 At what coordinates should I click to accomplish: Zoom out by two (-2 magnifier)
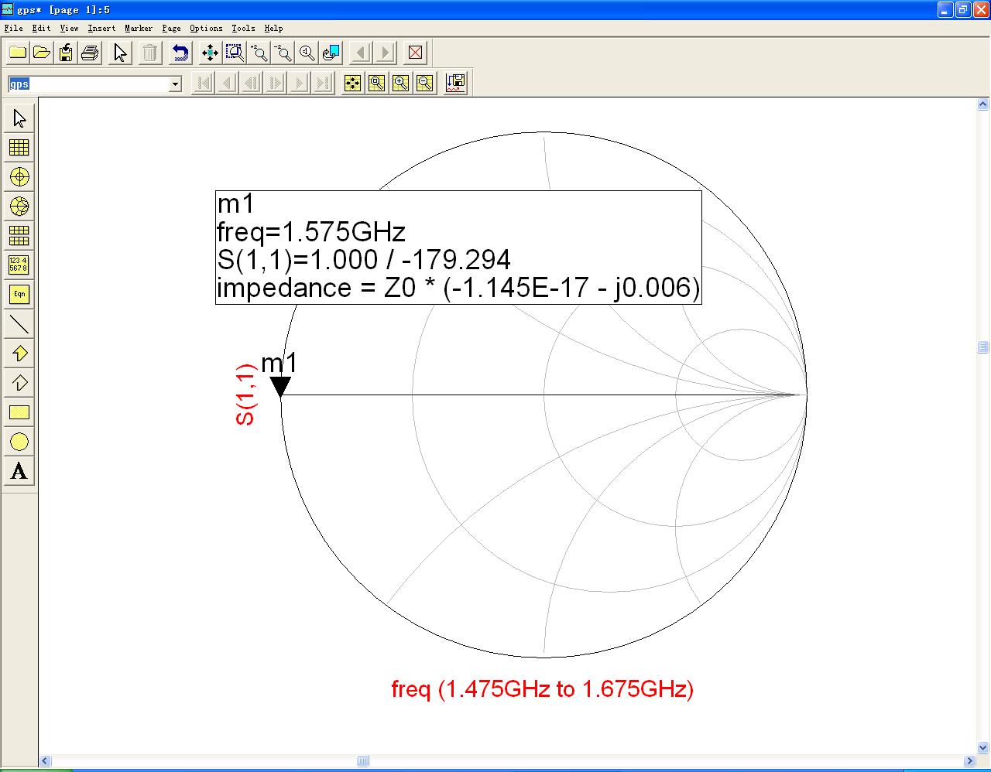pyautogui.click(x=283, y=53)
